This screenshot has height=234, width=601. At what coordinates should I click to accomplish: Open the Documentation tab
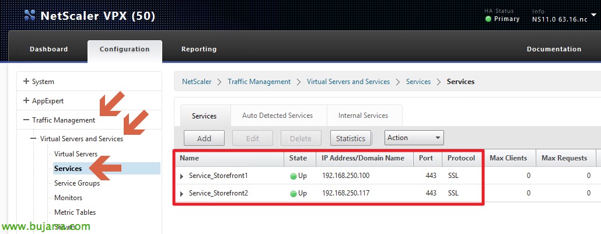554,49
